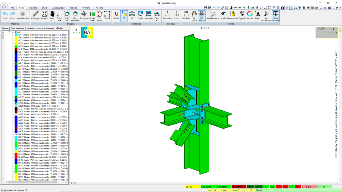Select the 3 Punti view tool
The image size is (342, 192).
pos(100,16)
